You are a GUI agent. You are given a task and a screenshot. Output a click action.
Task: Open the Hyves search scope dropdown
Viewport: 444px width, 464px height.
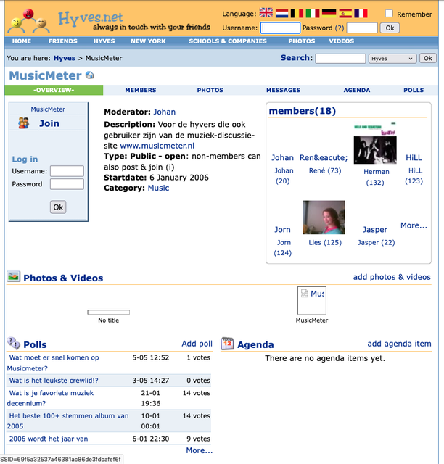(392, 59)
